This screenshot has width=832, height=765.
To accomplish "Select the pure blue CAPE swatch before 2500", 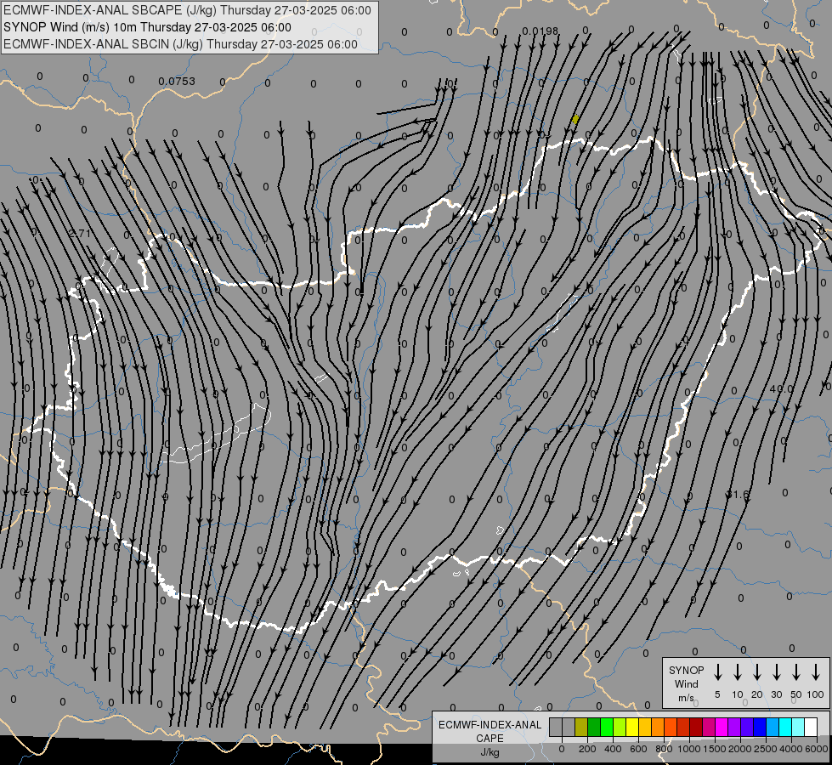I will (x=760, y=728).
